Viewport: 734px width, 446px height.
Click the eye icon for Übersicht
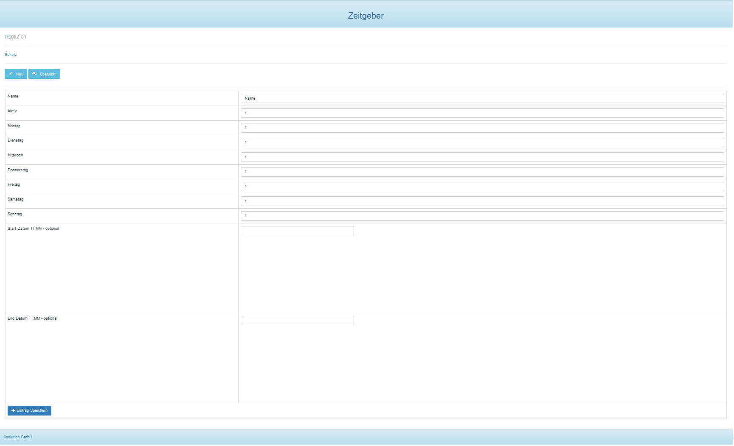pos(34,74)
